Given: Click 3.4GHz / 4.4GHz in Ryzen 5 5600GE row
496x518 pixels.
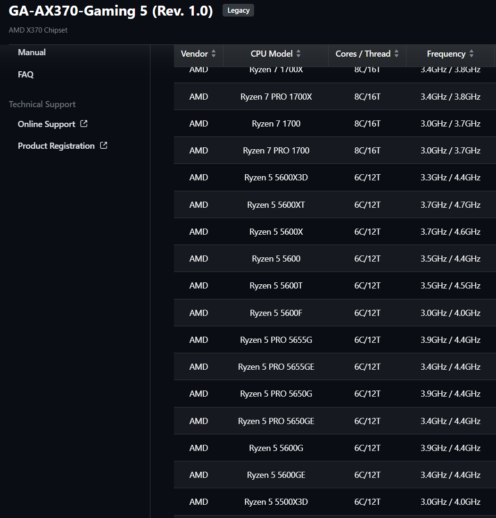Looking at the screenshot, I should (450, 475).
